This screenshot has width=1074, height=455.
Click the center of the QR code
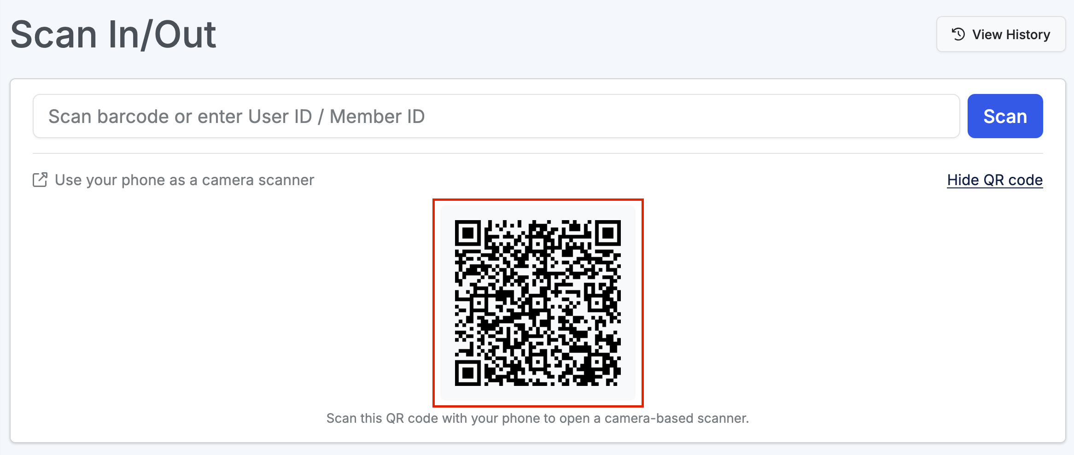(537, 303)
